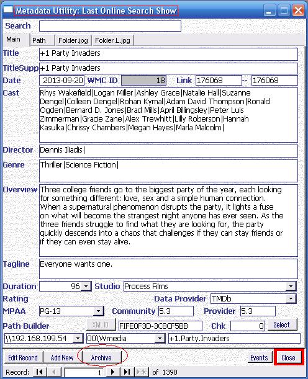Click the second Link field after the dashes

pyautogui.click(x=274, y=81)
